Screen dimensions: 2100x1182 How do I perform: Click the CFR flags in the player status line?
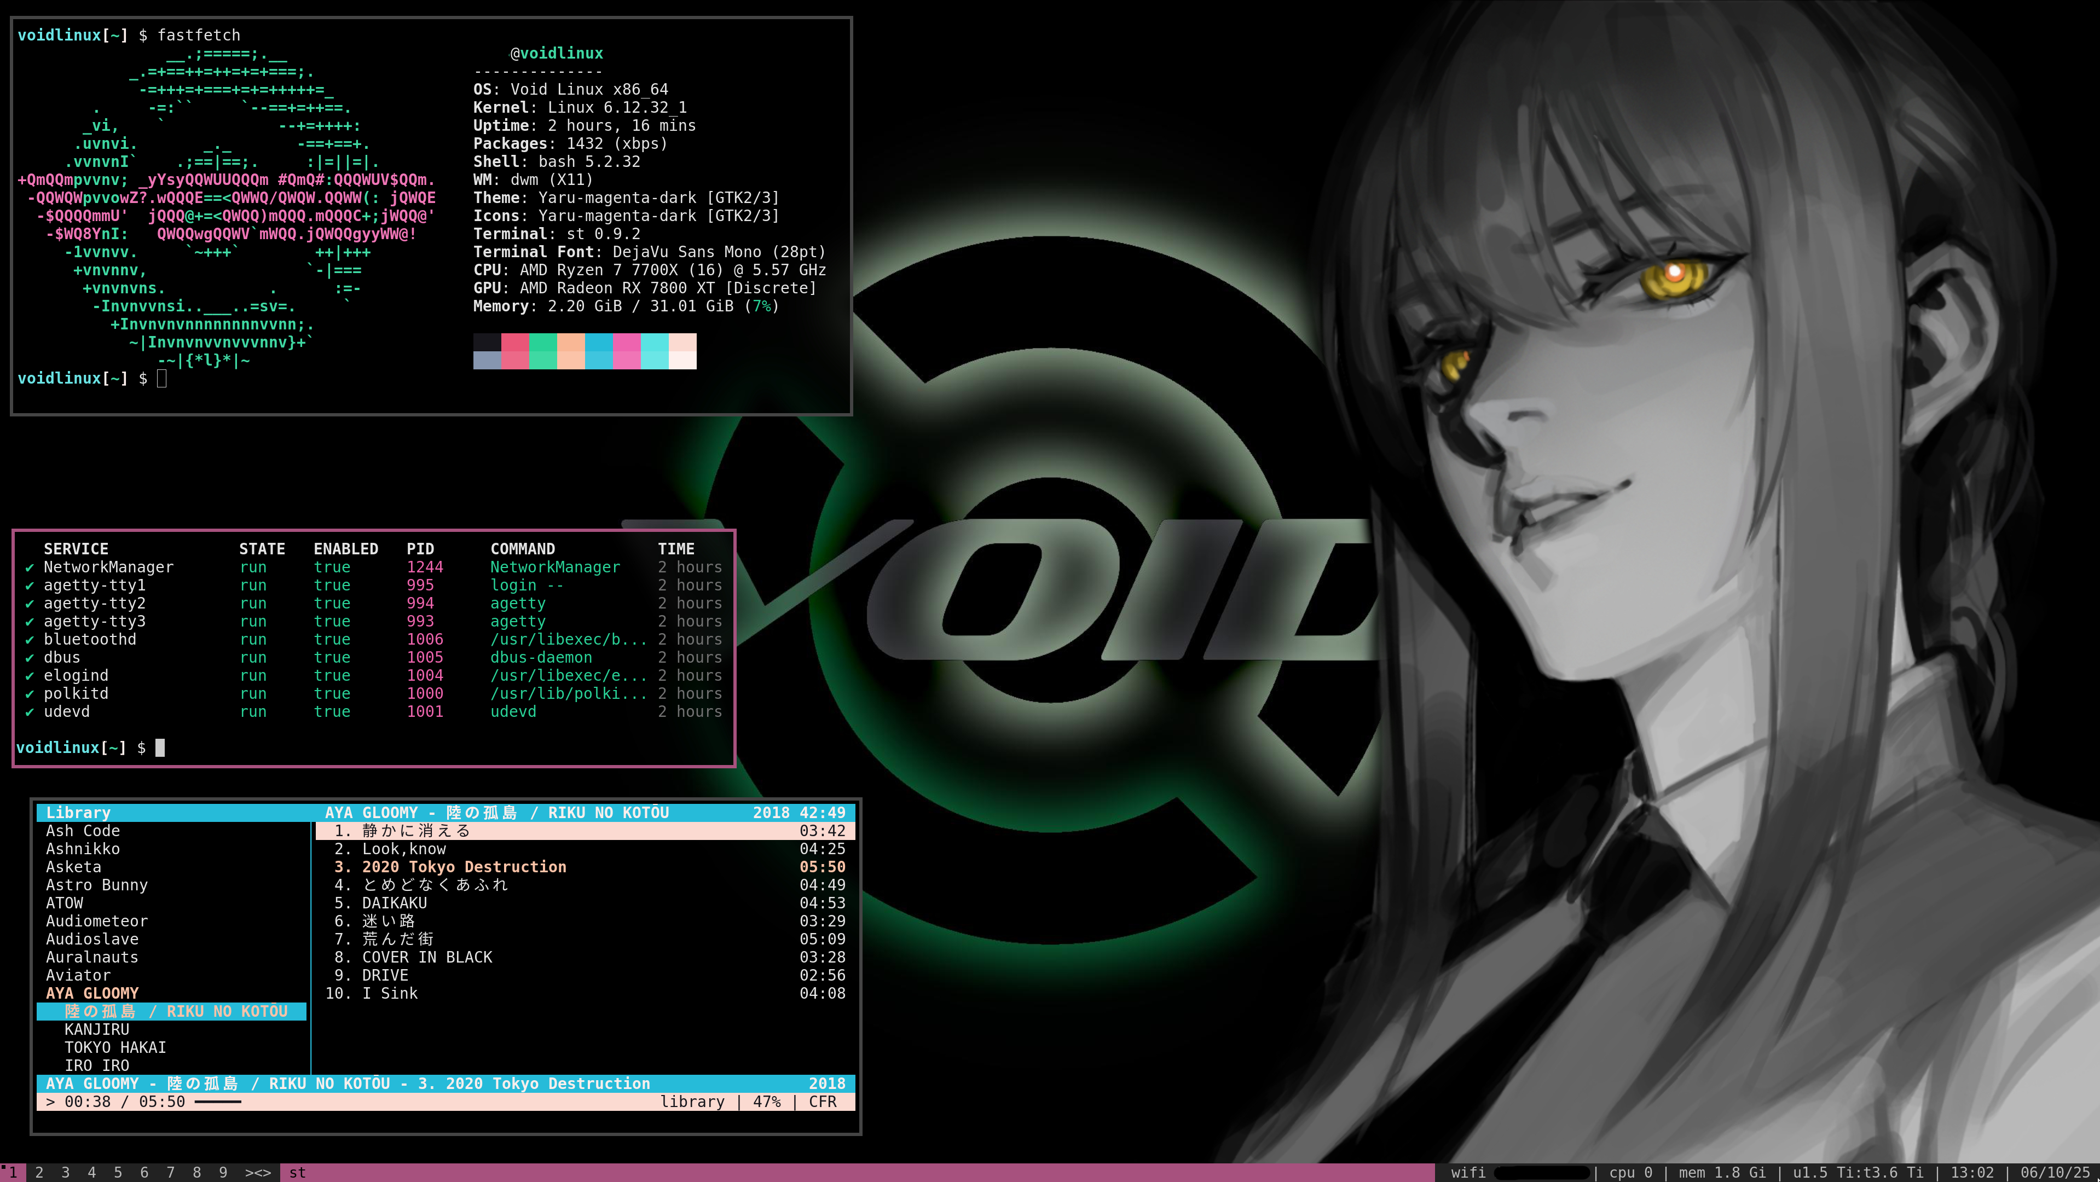[823, 1102]
